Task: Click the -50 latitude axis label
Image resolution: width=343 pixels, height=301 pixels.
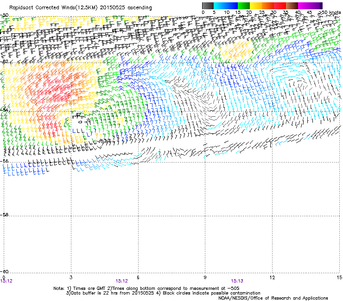Action: pos(4,15)
